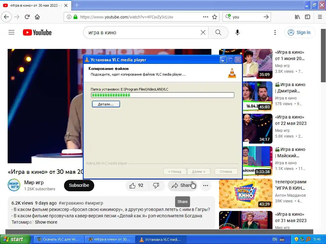Open the Firefox hamburger menu
326x244 pixels.
320,17
